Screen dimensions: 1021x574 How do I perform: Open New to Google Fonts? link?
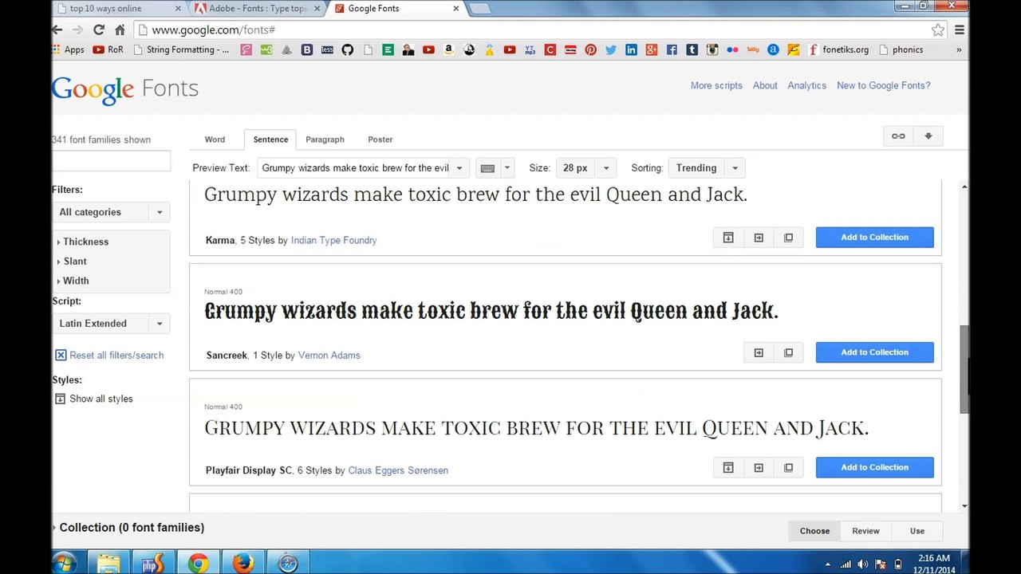coord(883,85)
